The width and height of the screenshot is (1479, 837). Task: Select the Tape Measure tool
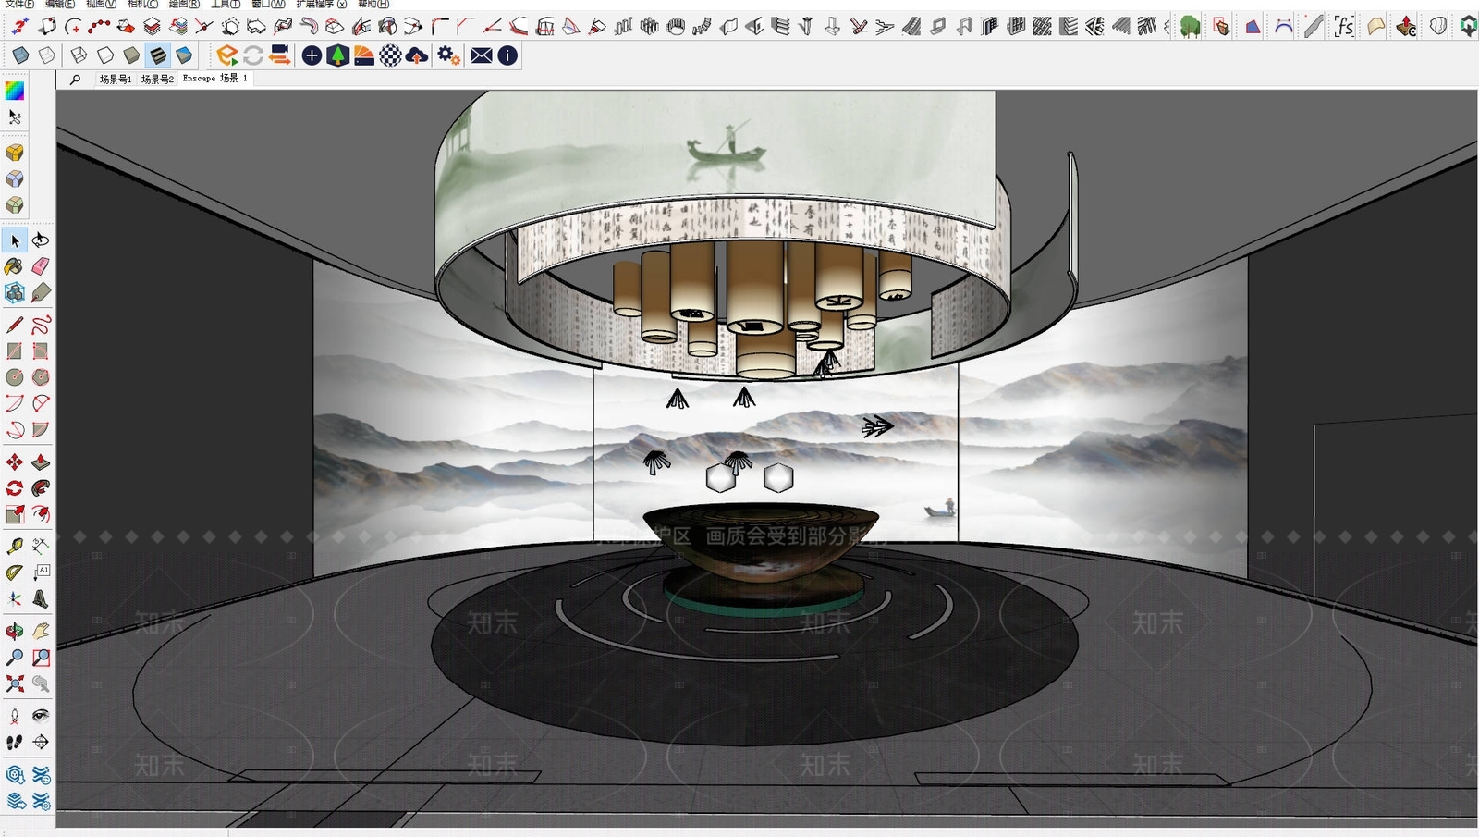point(15,546)
